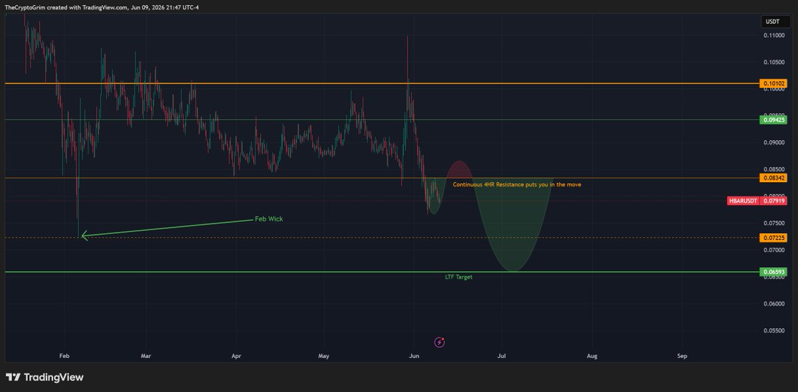Viewport: 798px width, 392px height.
Task: Click the 0.07500 price axis value
Action: 773,223
